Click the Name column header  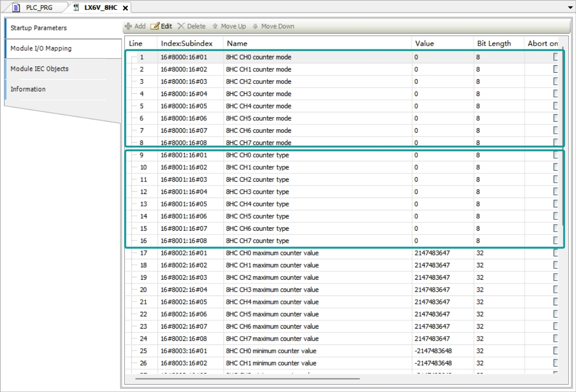click(318, 43)
